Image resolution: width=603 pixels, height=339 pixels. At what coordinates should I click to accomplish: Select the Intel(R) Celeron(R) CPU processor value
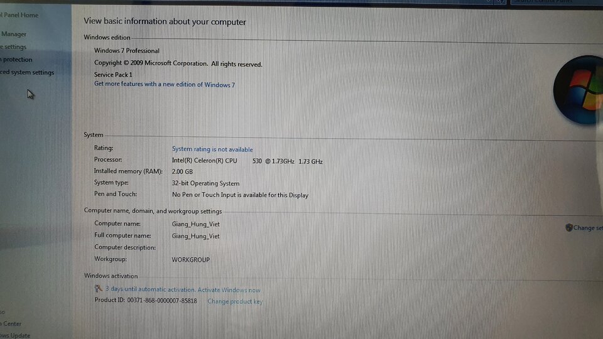point(247,161)
